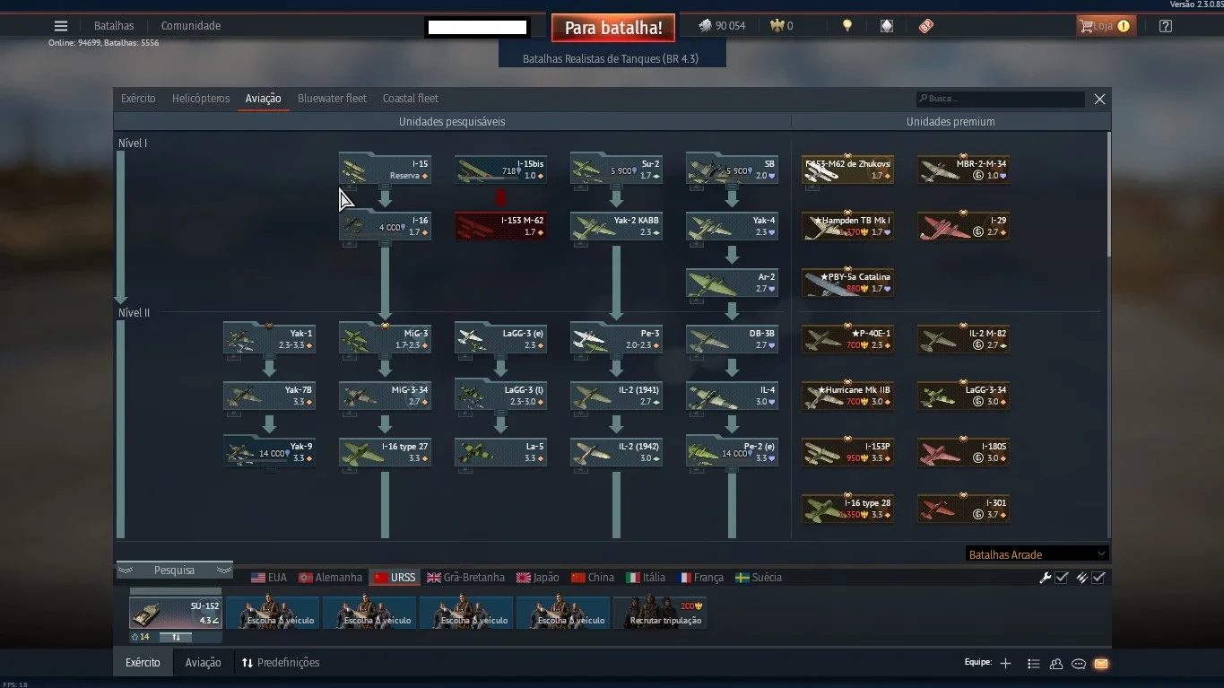The width and height of the screenshot is (1224, 688).
Task: Click the magnifier icon in the search box
Action: pos(923,99)
